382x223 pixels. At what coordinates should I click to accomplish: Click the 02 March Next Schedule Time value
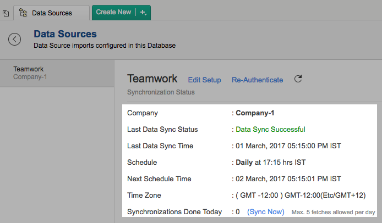(x=288, y=179)
